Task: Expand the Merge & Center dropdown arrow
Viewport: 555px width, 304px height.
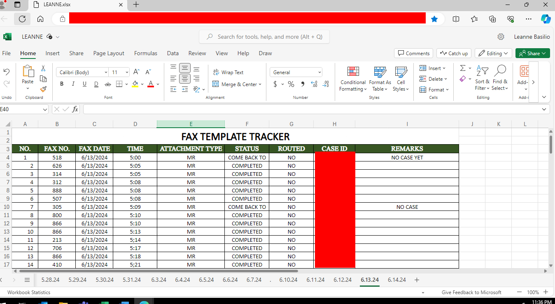Action: click(x=260, y=84)
